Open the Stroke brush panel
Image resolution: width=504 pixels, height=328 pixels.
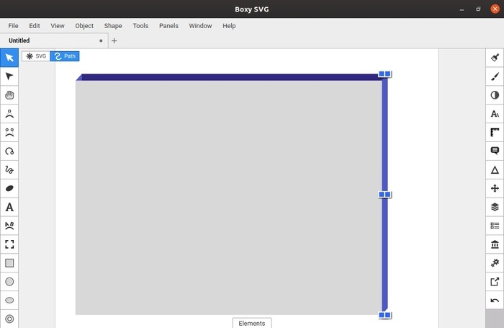495,76
